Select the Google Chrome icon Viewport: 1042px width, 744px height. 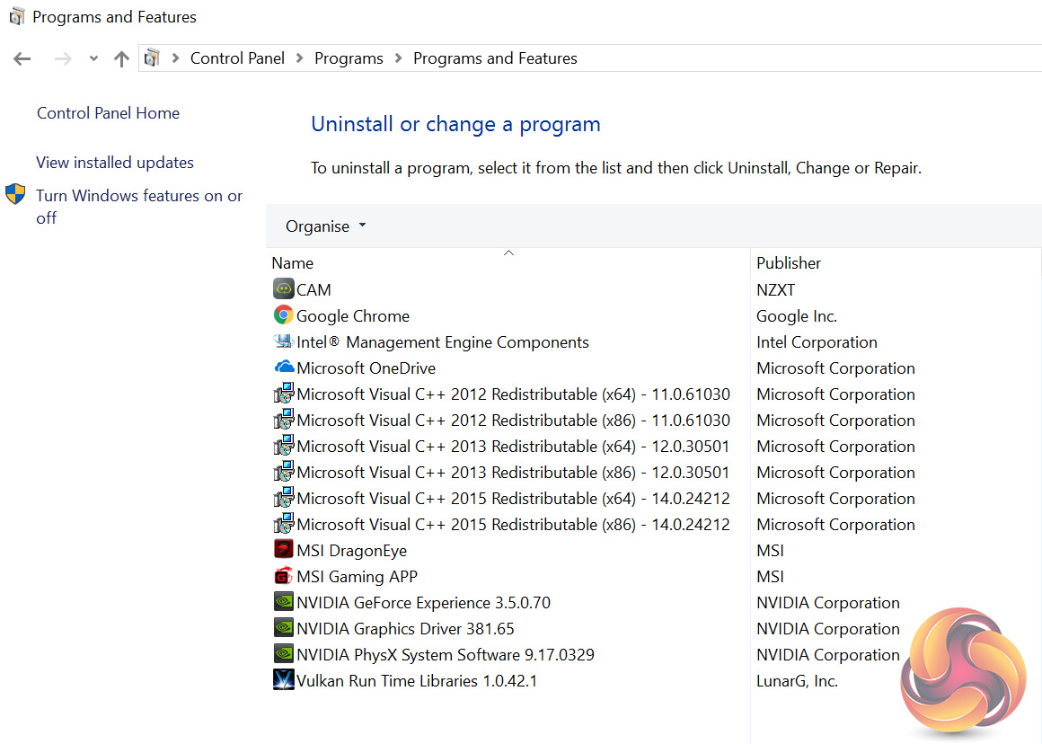click(283, 315)
